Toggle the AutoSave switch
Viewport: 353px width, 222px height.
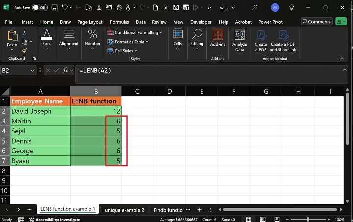[40, 7]
